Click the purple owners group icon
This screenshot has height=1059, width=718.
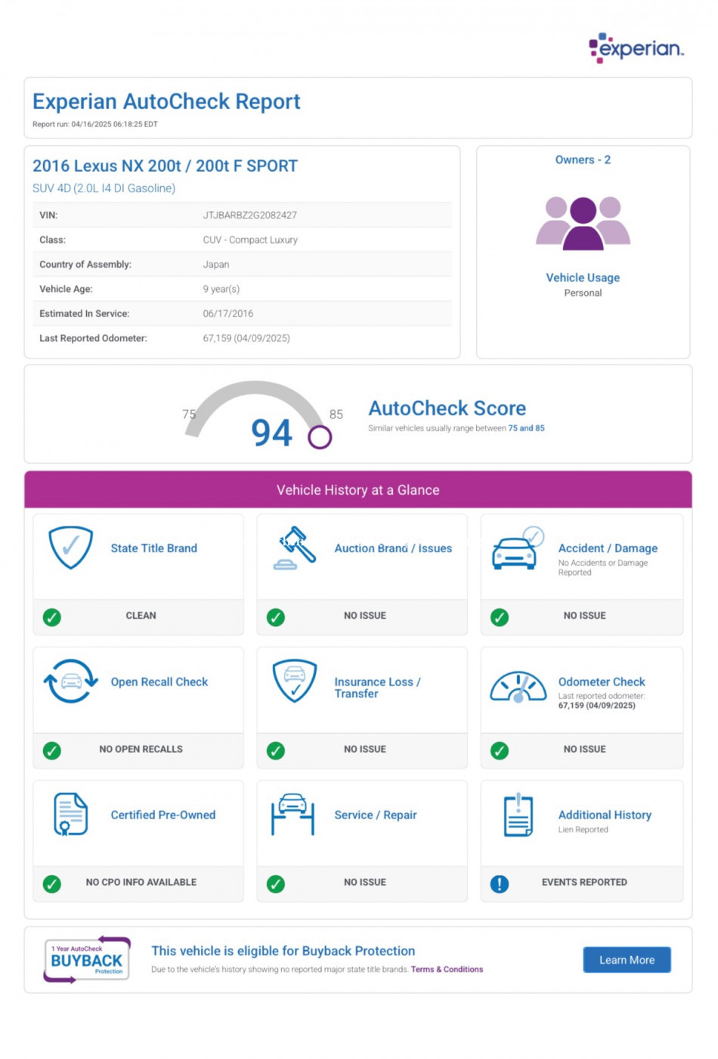583,223
